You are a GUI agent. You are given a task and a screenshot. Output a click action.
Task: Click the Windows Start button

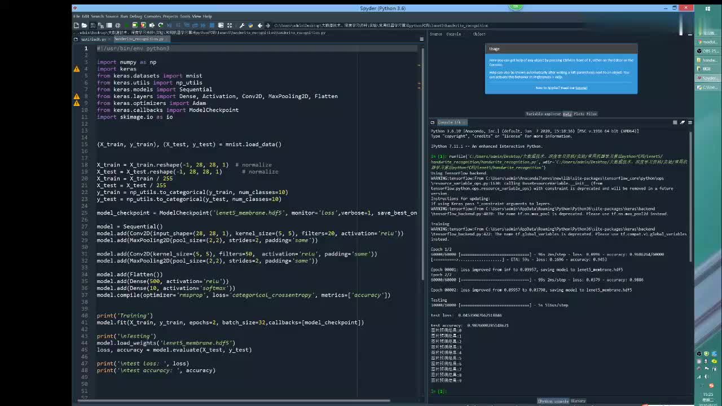(708, 8)
